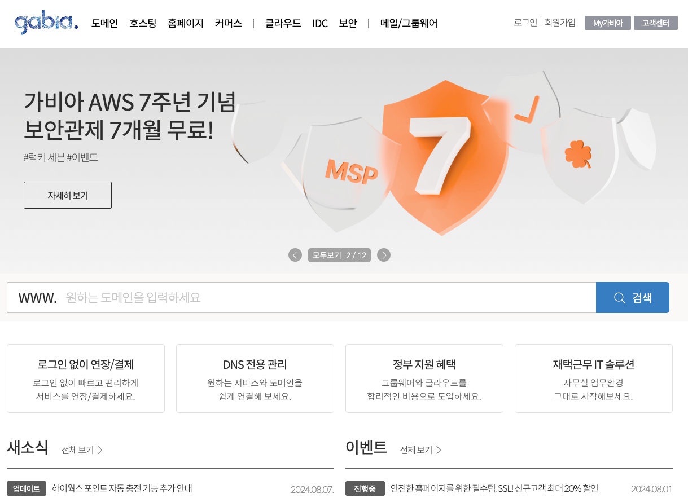Open 재택근무 IT 솔루션 card
Screen dimensions: 688x498
[x=594, y=378]
